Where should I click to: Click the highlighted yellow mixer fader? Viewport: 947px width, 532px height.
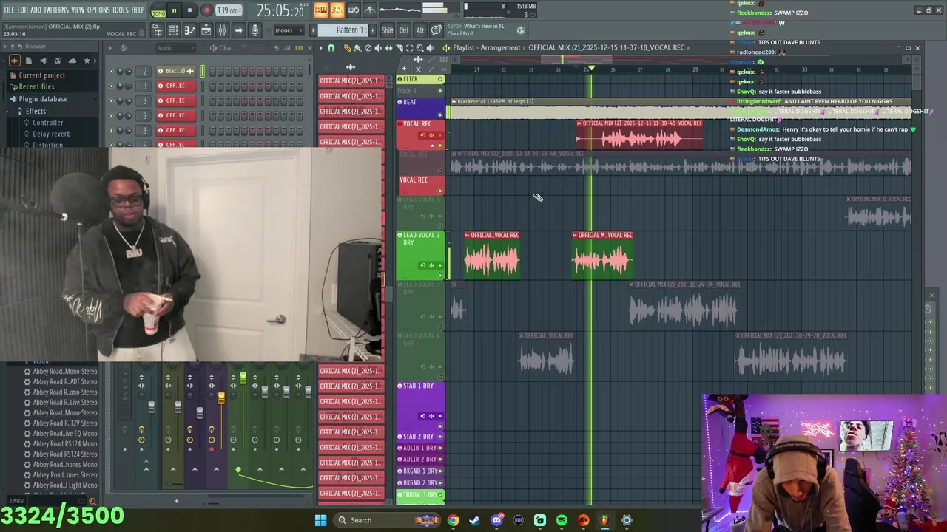pos(221,399)
